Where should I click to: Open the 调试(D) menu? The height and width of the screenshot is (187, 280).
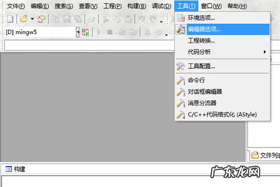click(x=162, y=6)
